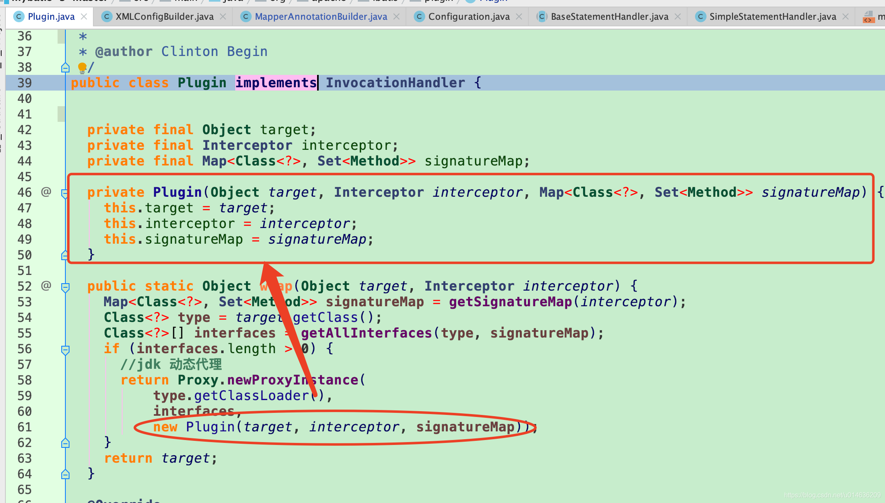Switch to the Plugin.java tab
The height and width of the screenshot is (503, 885).
51,16
